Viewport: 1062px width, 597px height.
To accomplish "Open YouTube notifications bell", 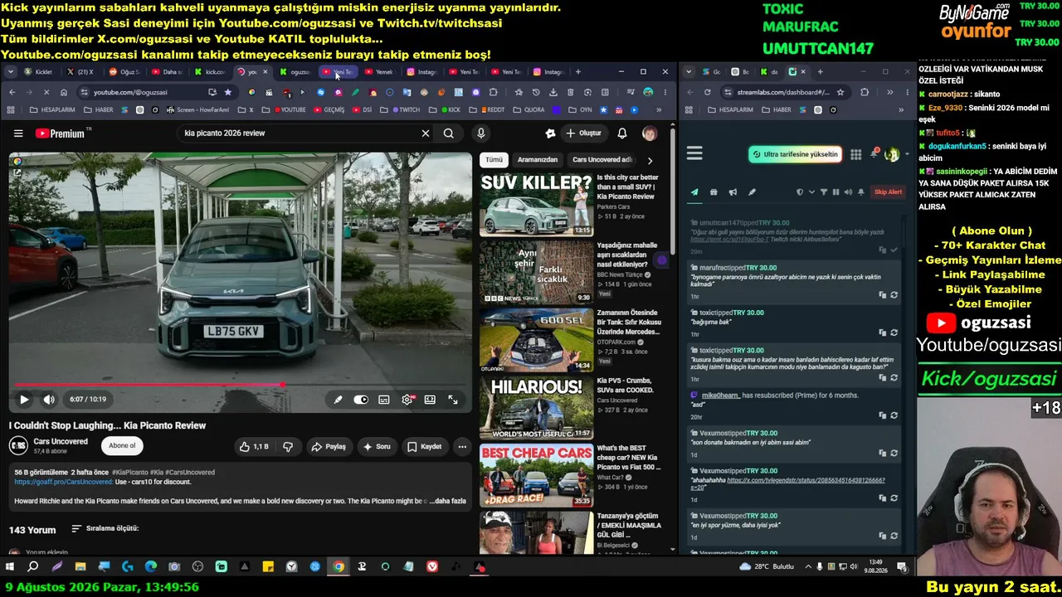I will (x=622, y=133).
